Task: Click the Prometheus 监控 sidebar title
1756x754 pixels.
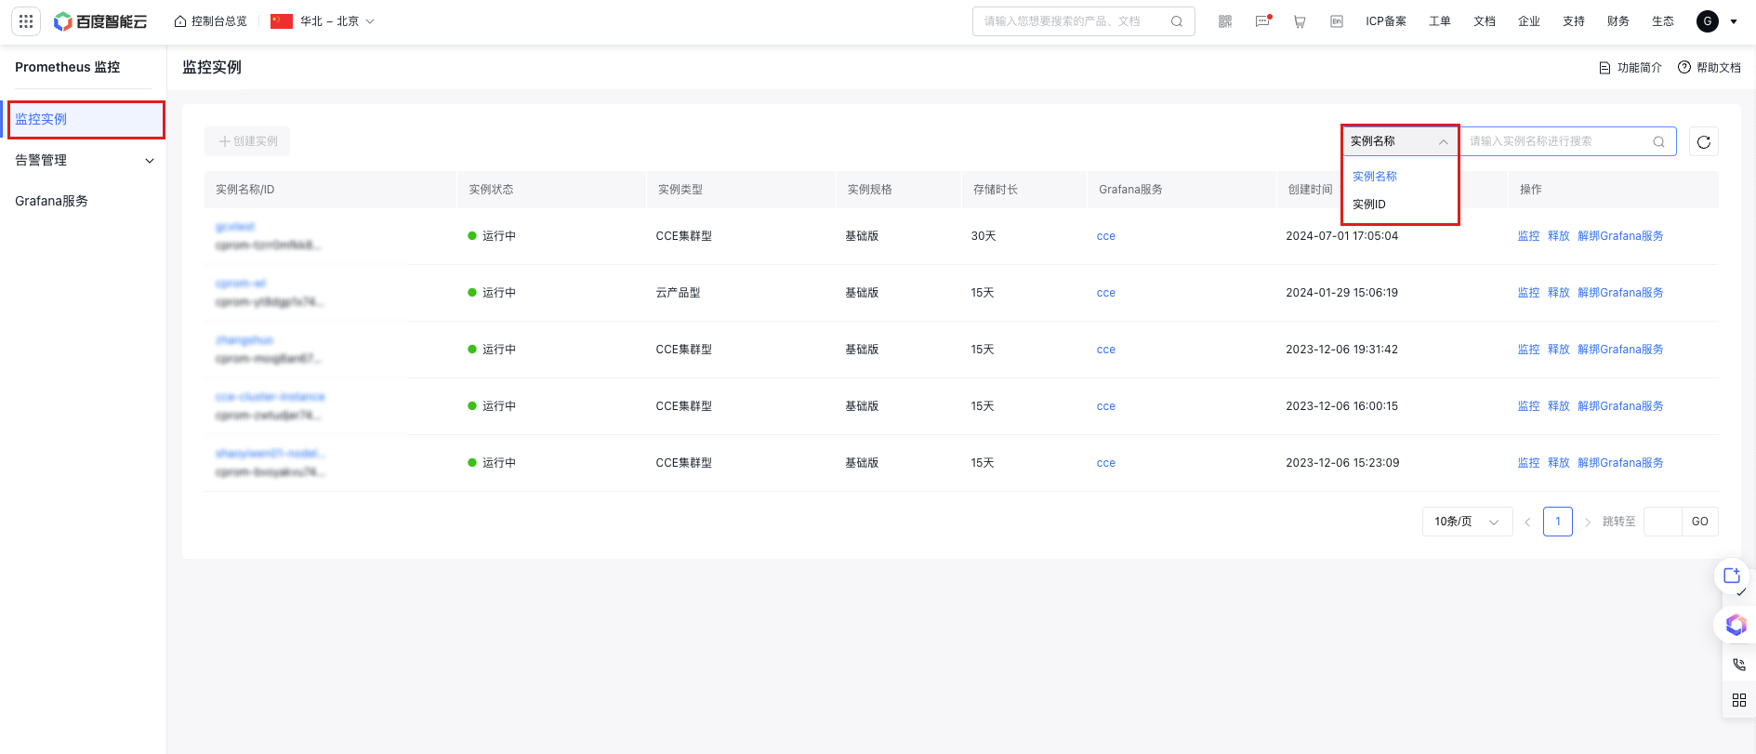Action: [x=67, y=67]
